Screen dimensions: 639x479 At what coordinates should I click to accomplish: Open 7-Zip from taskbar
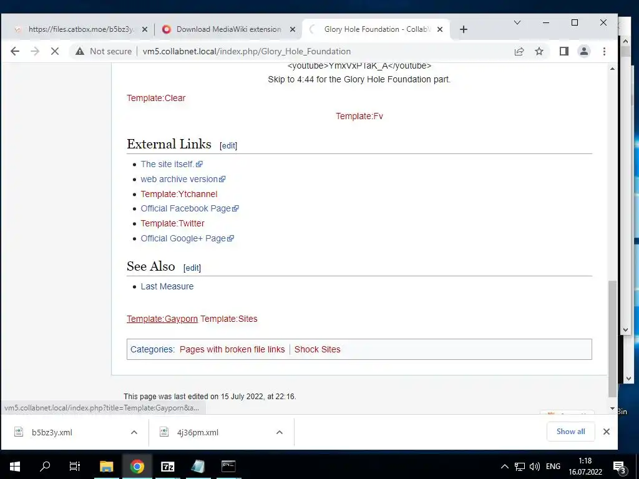coord(167,467)
